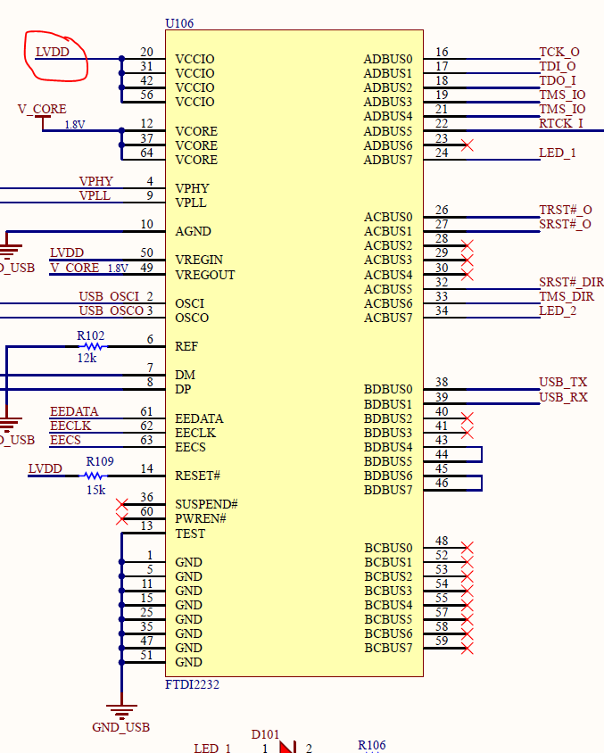
Task: Select the TRST#_O net label
Action: (x=566, y=210)
